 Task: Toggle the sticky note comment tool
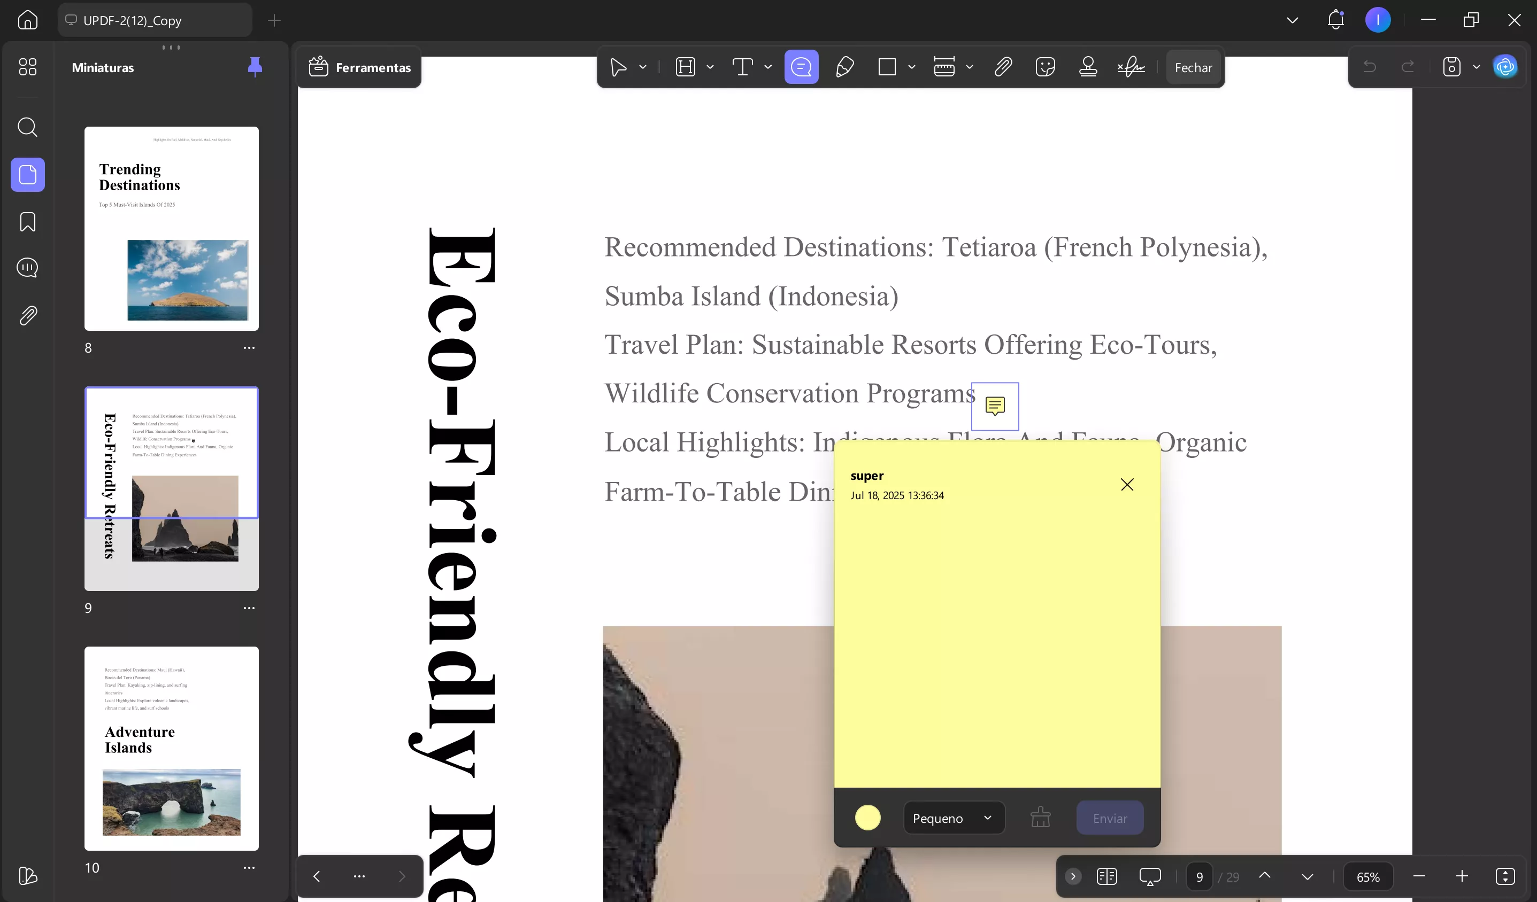click(801, 67)
